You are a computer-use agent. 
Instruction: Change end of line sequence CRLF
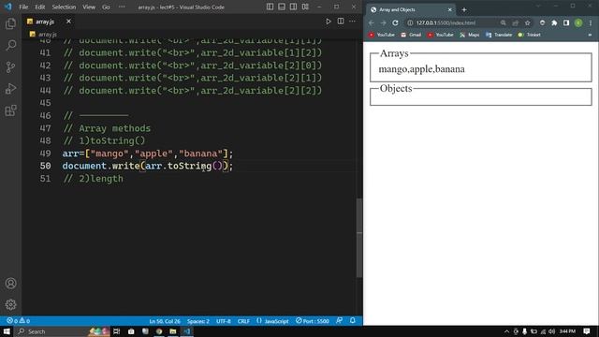[x=243, y=321]
